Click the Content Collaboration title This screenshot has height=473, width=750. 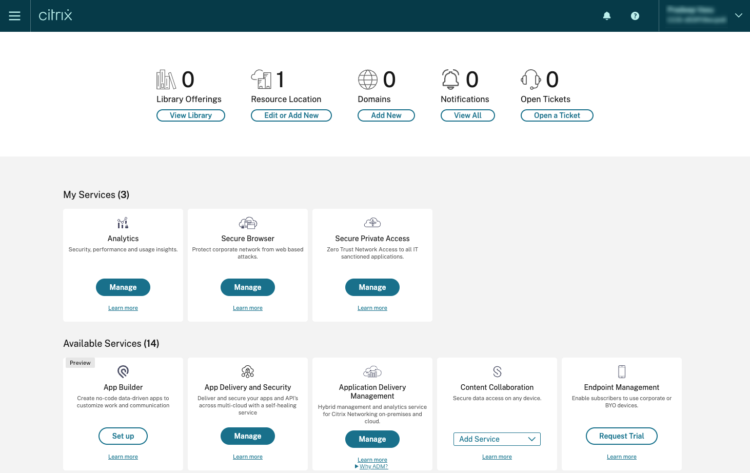tap(497, 387)
